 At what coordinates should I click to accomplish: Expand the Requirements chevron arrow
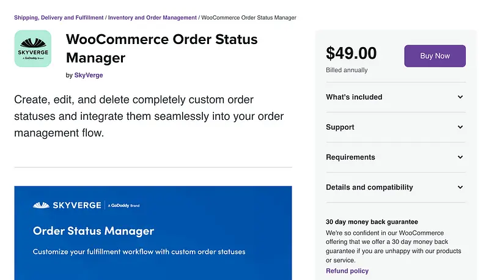point(460,157)
